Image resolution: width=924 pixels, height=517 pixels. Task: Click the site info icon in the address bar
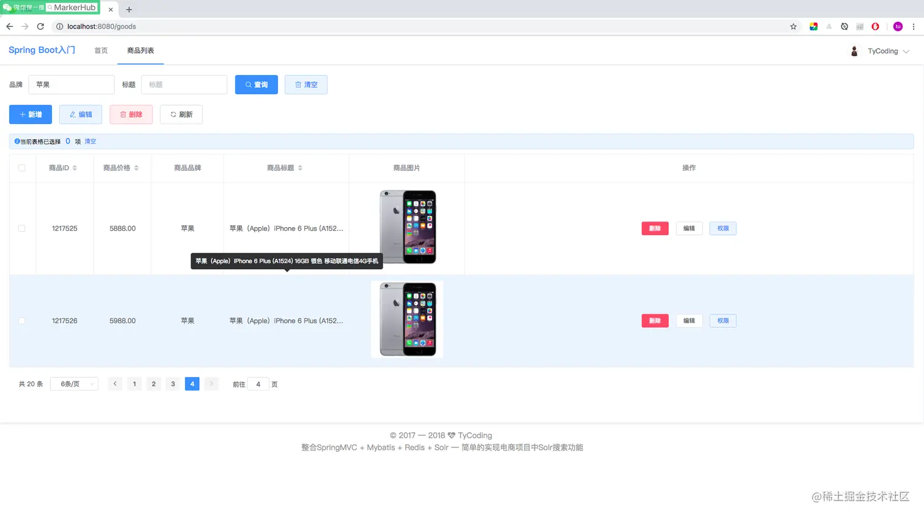[x=59, y=26]
